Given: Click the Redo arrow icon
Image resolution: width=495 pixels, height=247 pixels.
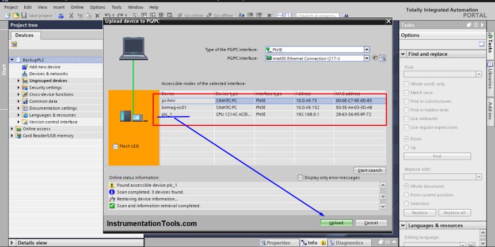Looking at the screenshot, I should [x=120, y=15].
